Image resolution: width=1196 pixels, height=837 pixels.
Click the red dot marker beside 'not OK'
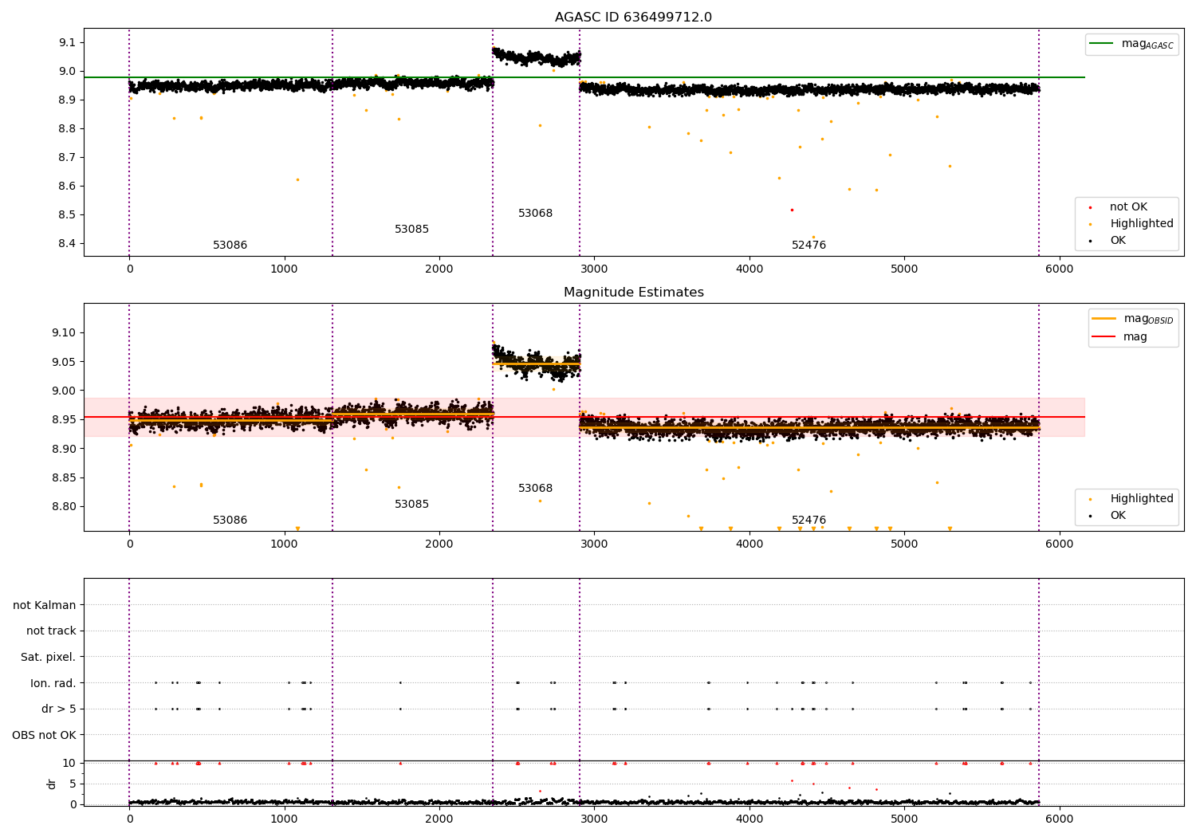click(1090, 208)
